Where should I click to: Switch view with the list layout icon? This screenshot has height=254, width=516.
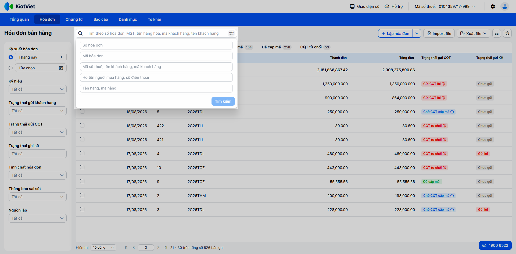[x=497, y=33]
